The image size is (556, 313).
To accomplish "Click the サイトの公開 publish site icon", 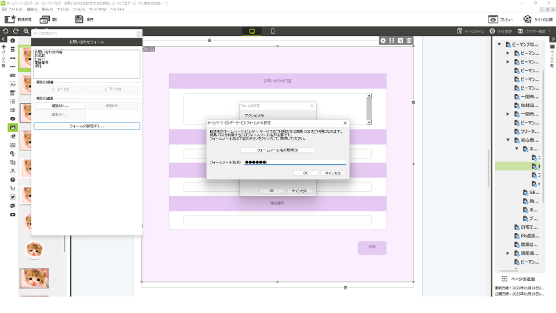I will coord(528,19).
